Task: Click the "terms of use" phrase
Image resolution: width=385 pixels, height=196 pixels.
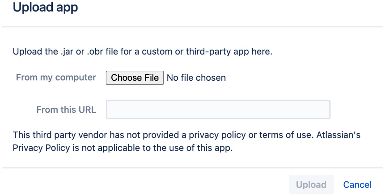Action: [x=285, y=135]
